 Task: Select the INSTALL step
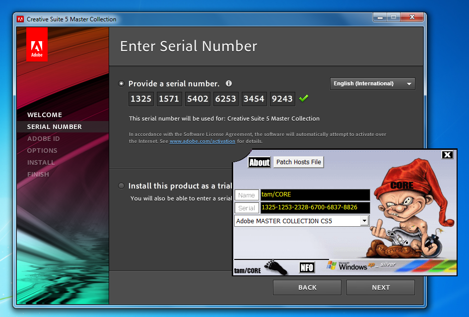click(41, 163)
